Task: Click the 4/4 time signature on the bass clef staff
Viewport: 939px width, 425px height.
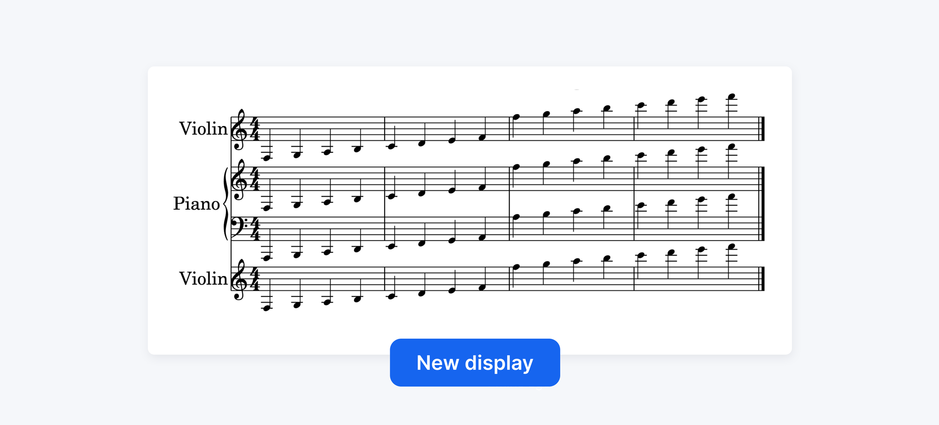Action: click(255, 229)
